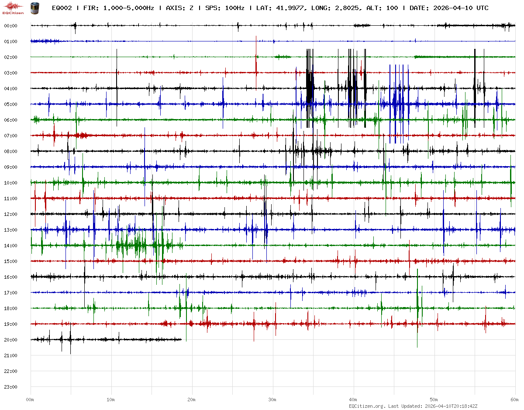The height and width of the screenshot is (410, 524).
Task: Click the 30m minute axis label
Action: click(272, 400)
